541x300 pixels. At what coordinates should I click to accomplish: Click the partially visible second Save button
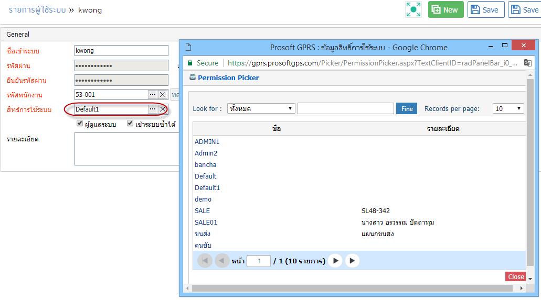[524, 9]
